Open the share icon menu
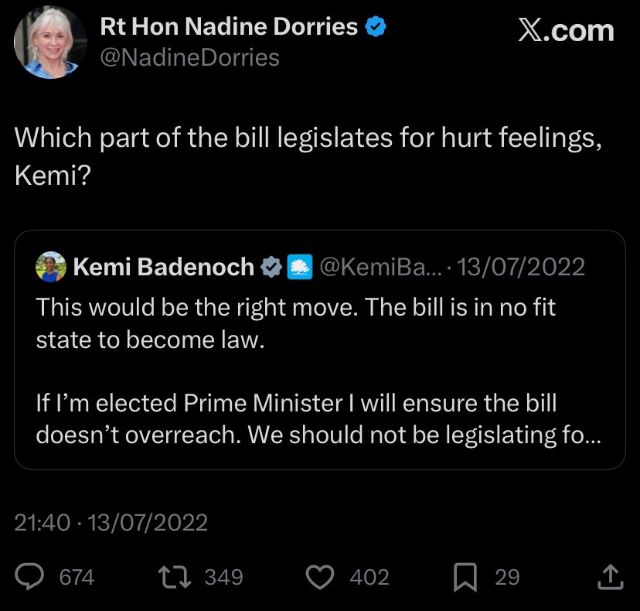 (x=608, y=576)
